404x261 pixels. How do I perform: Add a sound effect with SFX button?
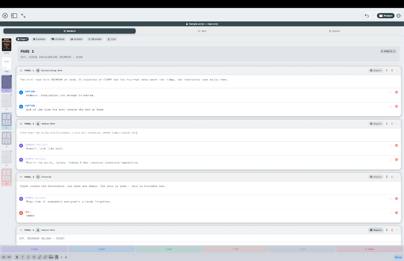235,249
